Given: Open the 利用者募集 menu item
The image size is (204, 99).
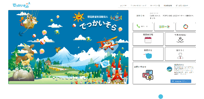Looking at the screenshot, I should click(x=168, y=6).
